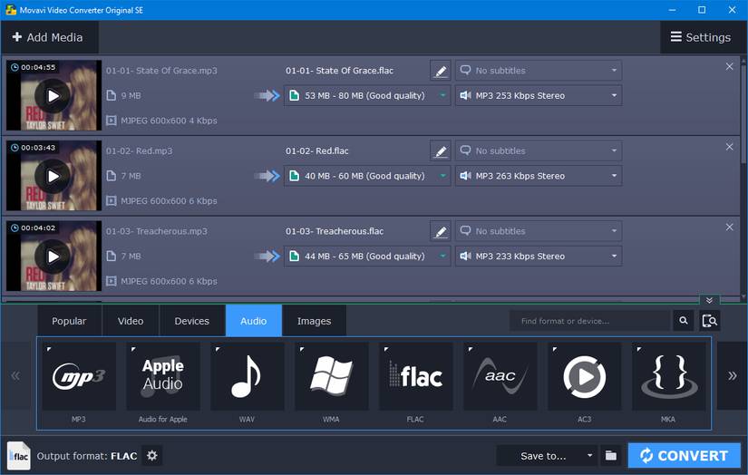Open 53 MB - 80 MB quality dropdown

pos(367,95)
